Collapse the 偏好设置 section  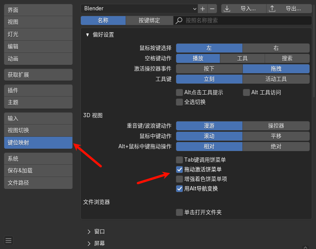point(88,35)
